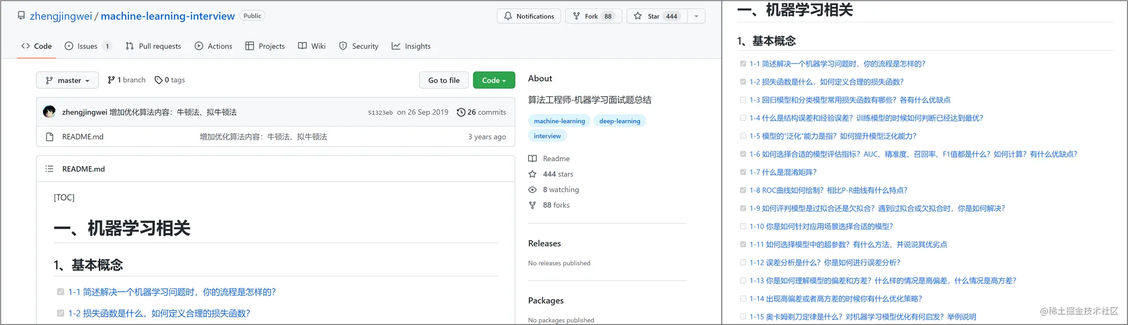This screenshot has height=325, width=1128.
Task: Open the master branch dropdown
Action: tap(67, 80)
